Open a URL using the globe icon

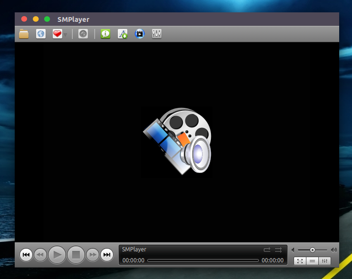click(41, 34)
